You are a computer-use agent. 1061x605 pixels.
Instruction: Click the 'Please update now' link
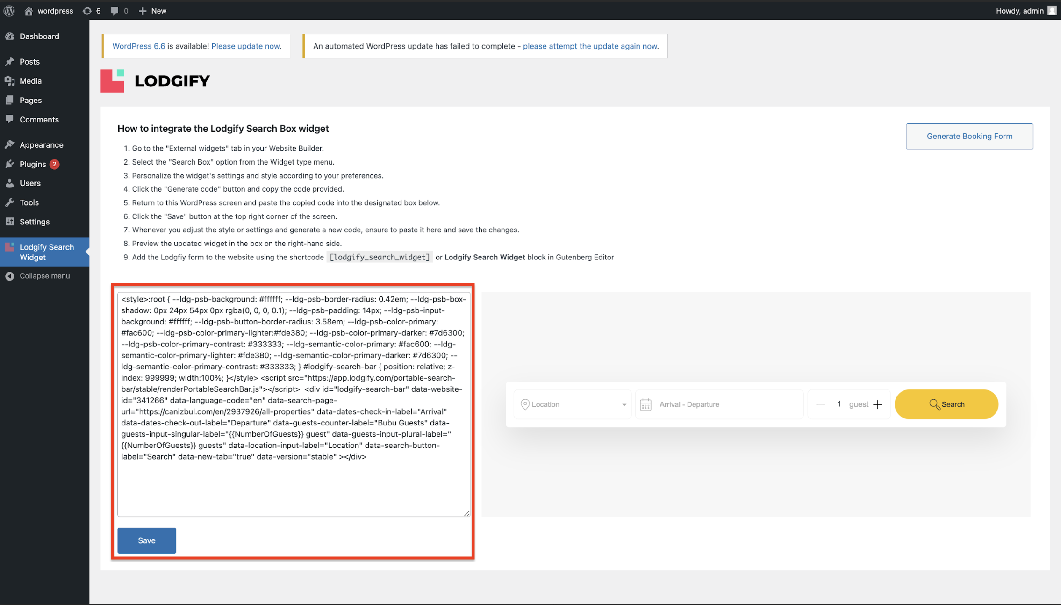(x=245, y=46)
